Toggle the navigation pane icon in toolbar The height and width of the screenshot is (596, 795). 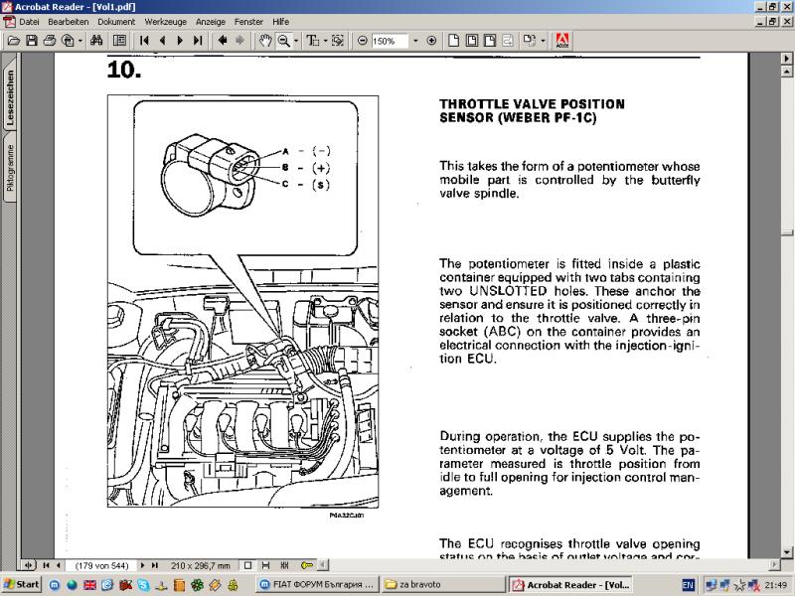[119, 41]
